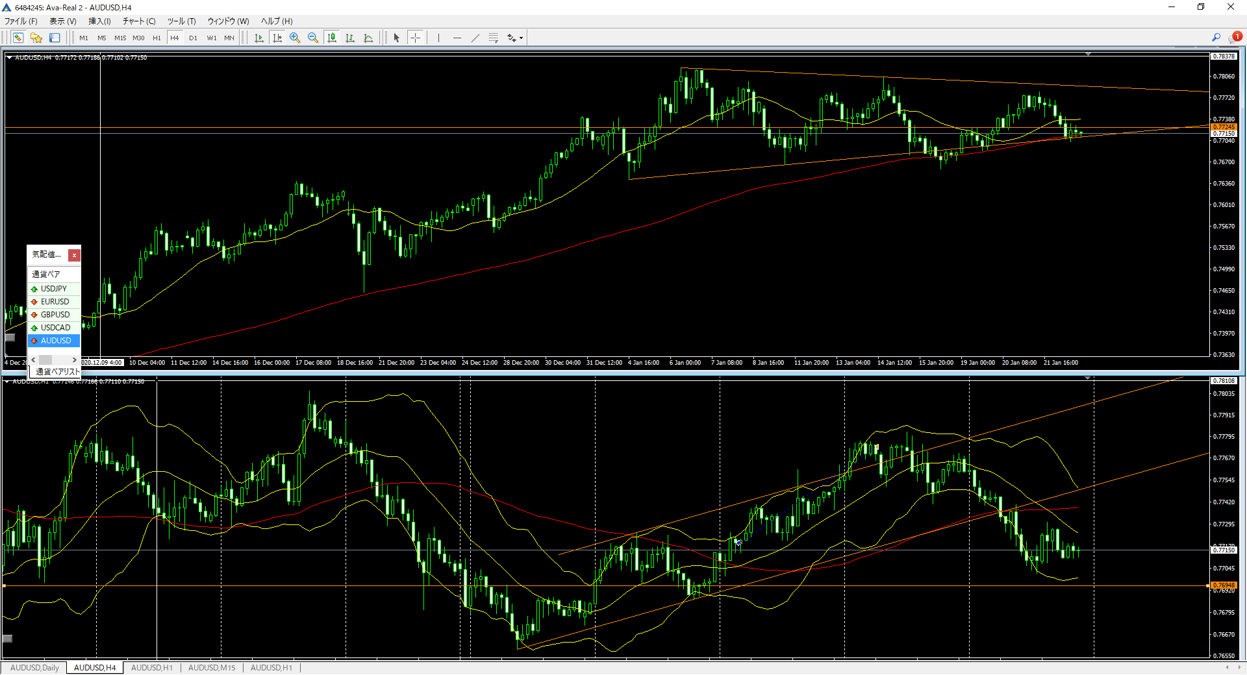
Task: Select AUDUSD in the pair list
Action: [x=54, y=341]
